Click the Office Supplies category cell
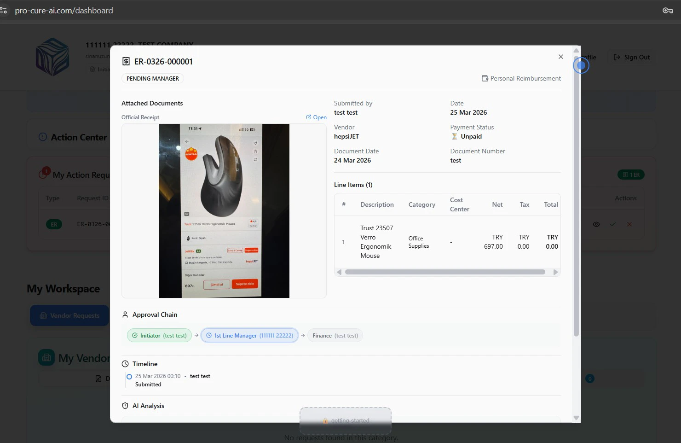The width and height of the screenshot is (681, 443). click(x=419, y=242)
